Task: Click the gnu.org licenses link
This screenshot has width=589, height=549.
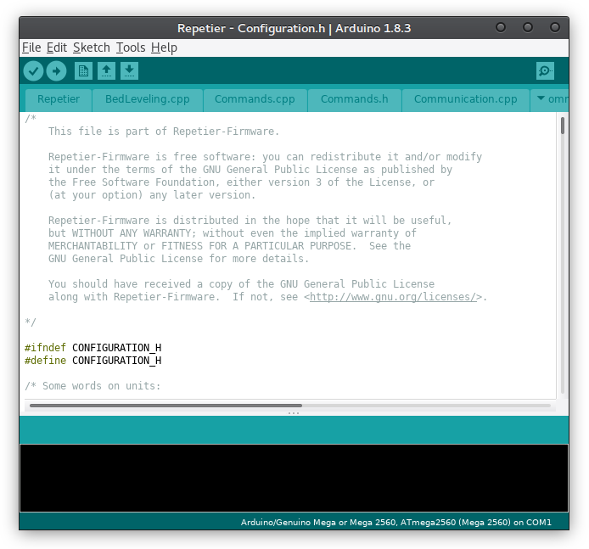Action: (393, 297)
